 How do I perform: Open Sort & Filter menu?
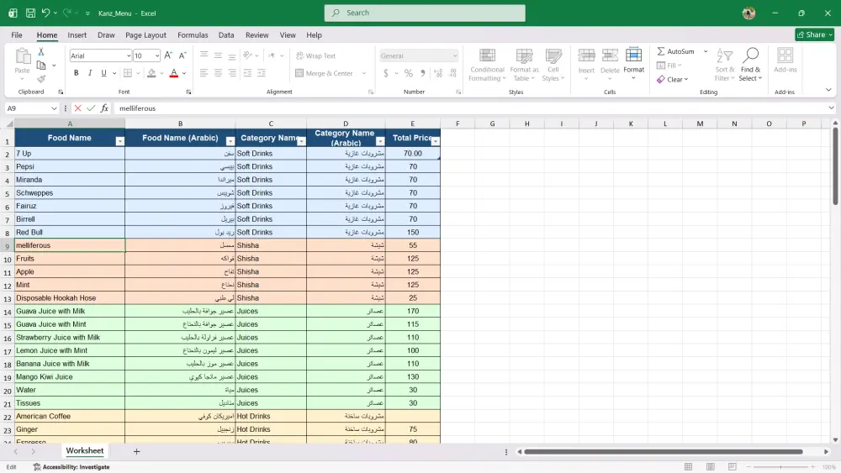tap(725, 65)
